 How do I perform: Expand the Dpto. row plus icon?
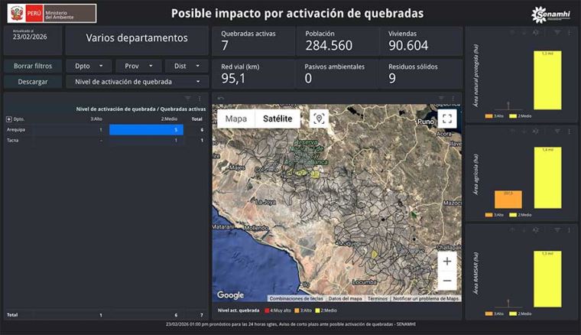9,119
